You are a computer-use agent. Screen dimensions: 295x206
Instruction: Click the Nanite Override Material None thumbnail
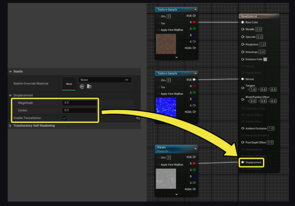[69, 84]
